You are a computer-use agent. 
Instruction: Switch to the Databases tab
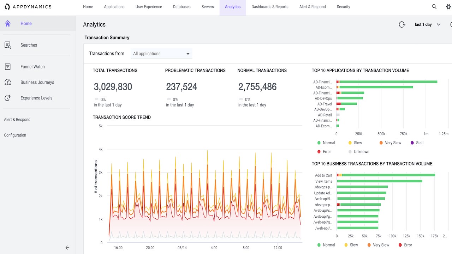point(182,7)
